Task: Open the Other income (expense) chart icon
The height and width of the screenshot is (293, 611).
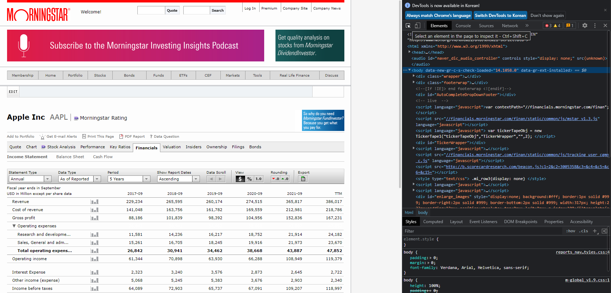Action: click(x=94, y=281)
